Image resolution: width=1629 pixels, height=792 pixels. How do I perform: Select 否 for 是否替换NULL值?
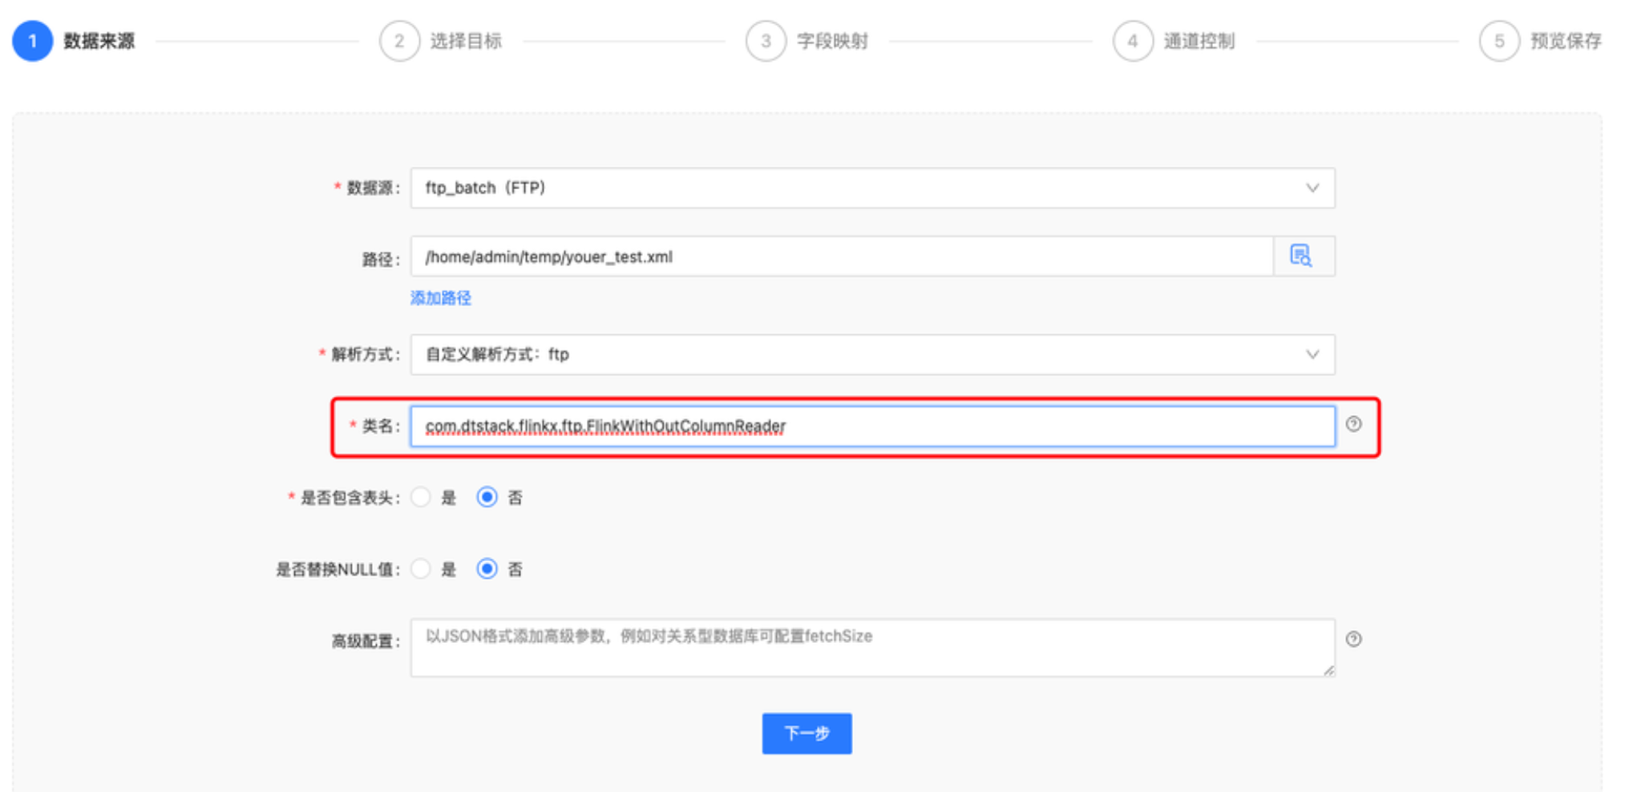[487, 569]
